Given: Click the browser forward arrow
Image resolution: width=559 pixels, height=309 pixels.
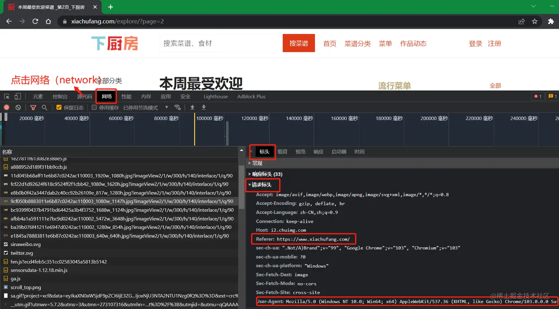Looking at the screenshot, I should (x=22, y=21).
